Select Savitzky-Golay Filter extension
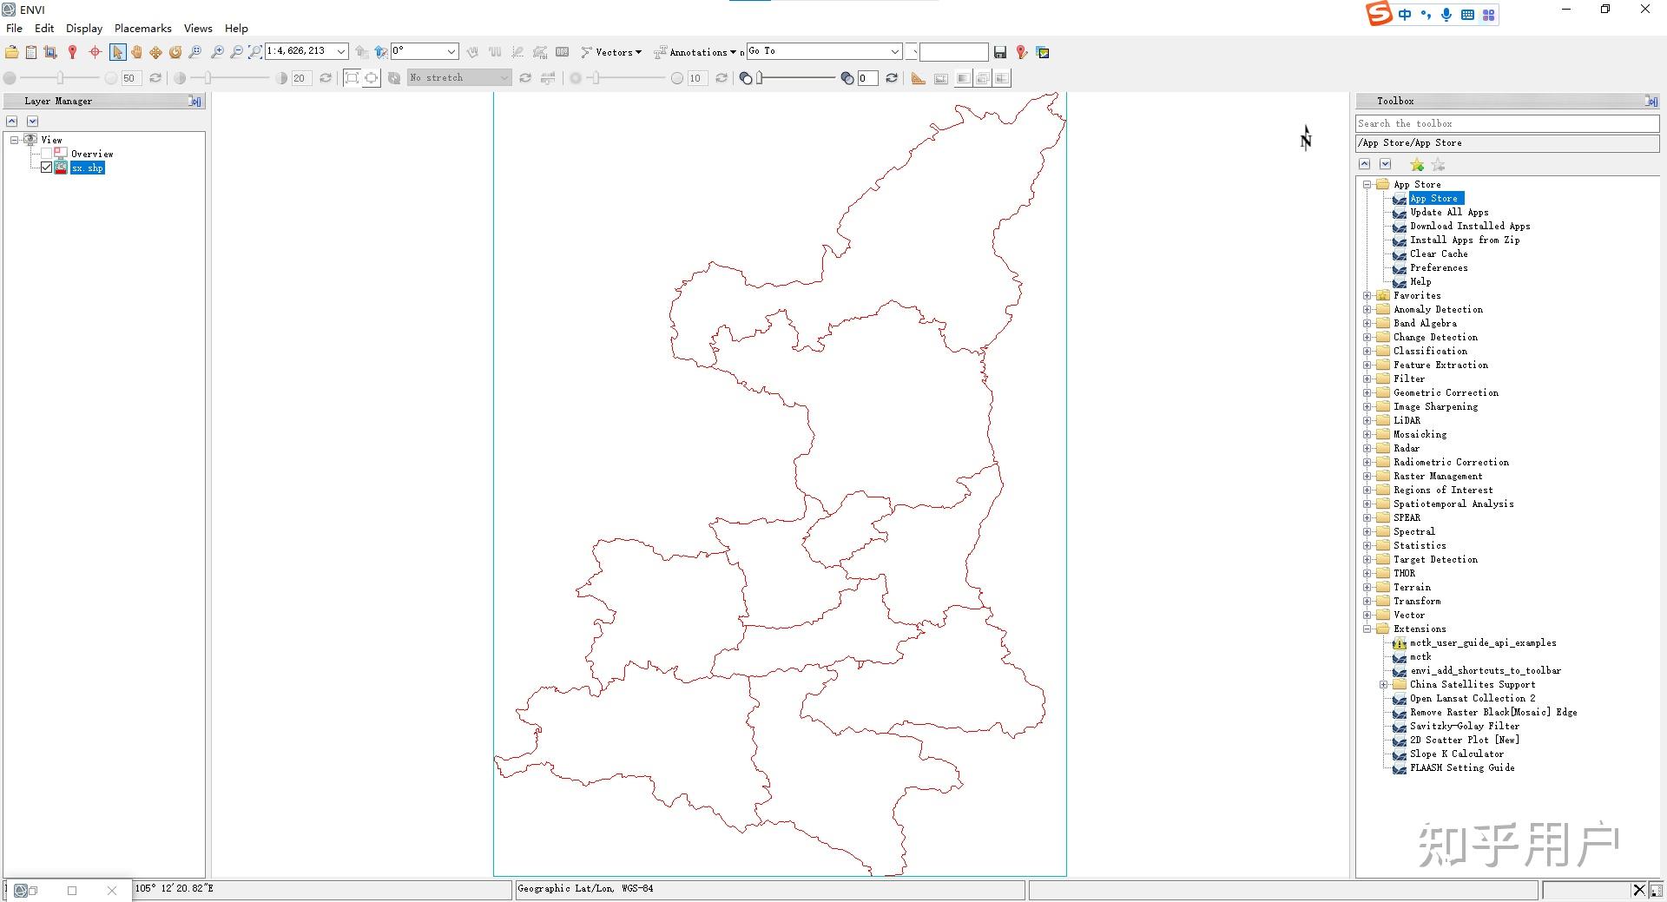This screenshot has height=902, width=1667. (1465, 727)
